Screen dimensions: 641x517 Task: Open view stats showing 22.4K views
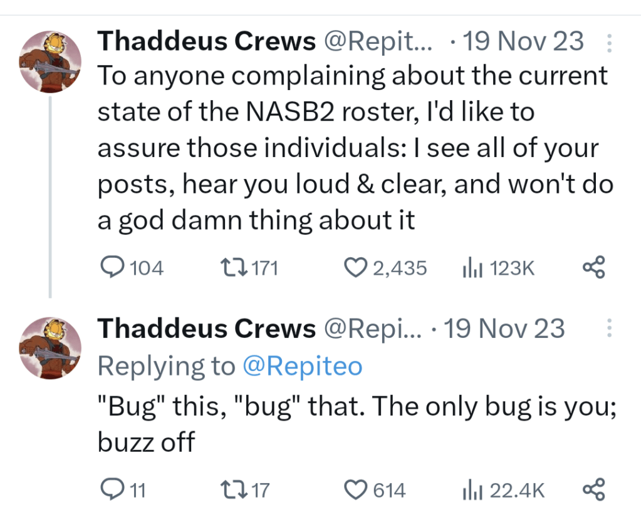470,490
